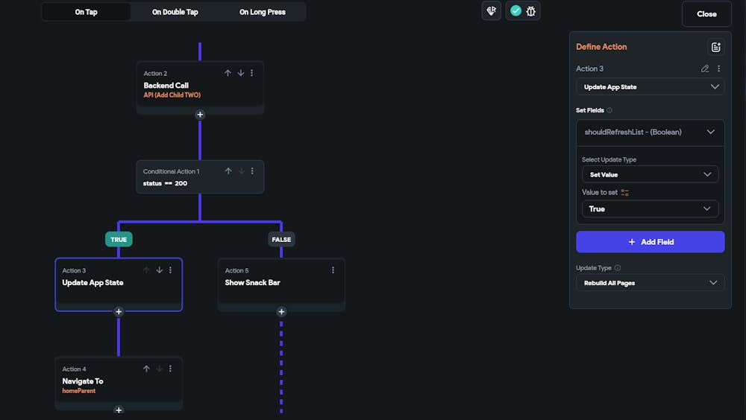Click the up arrow on Action 3 node

click(x=146, y=270)
